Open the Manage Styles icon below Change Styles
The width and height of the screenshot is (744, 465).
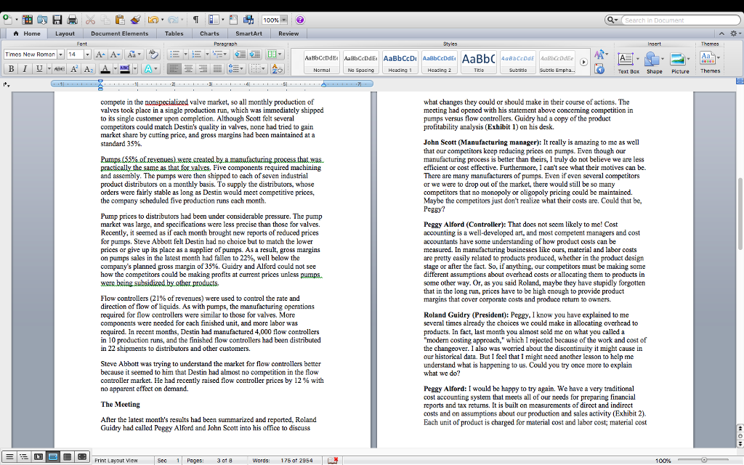[x=599, y=69]
